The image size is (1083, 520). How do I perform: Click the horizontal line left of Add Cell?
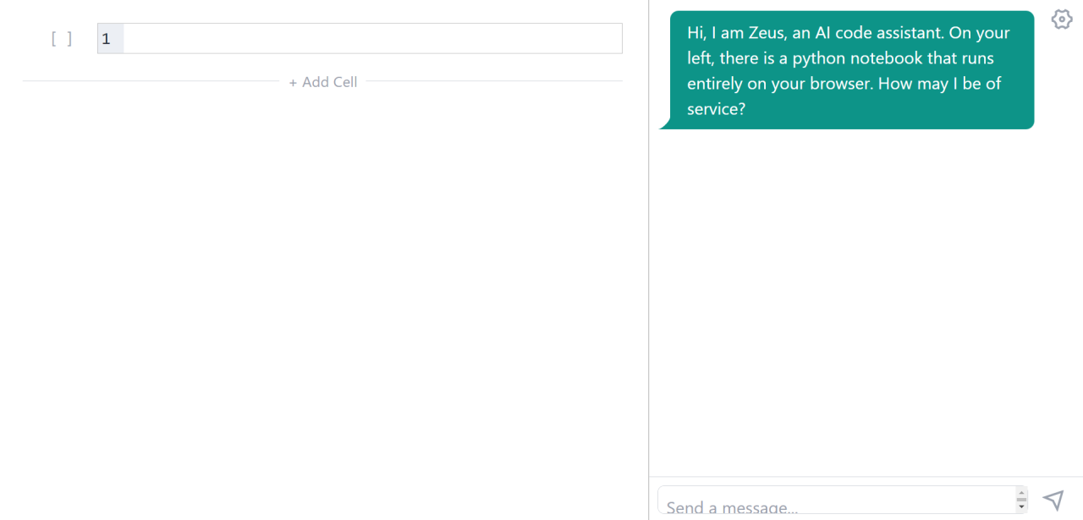point(151,81)
